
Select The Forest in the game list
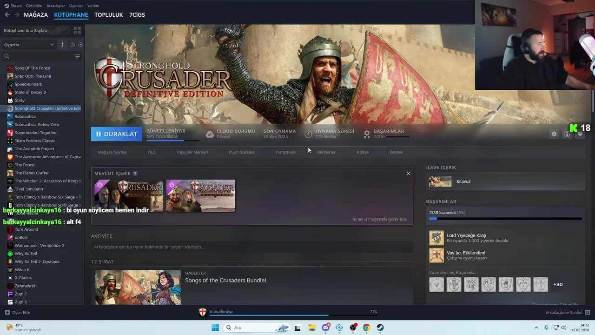coord(25,165)
